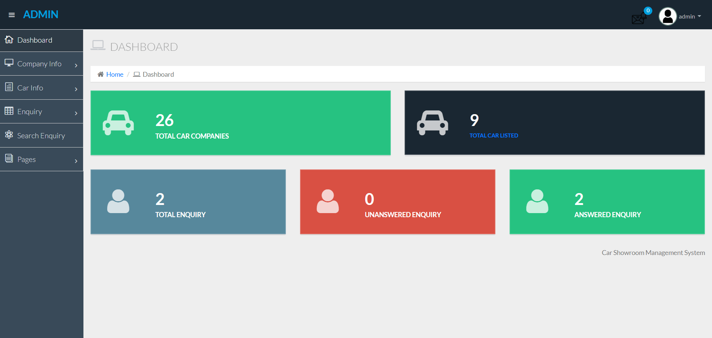Click the admin profile avatar icon
Screen dimensions: 712x338
tap(667, 16)
